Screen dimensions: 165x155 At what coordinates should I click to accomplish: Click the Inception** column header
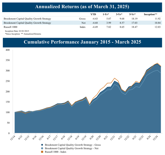tap(150, 14)
